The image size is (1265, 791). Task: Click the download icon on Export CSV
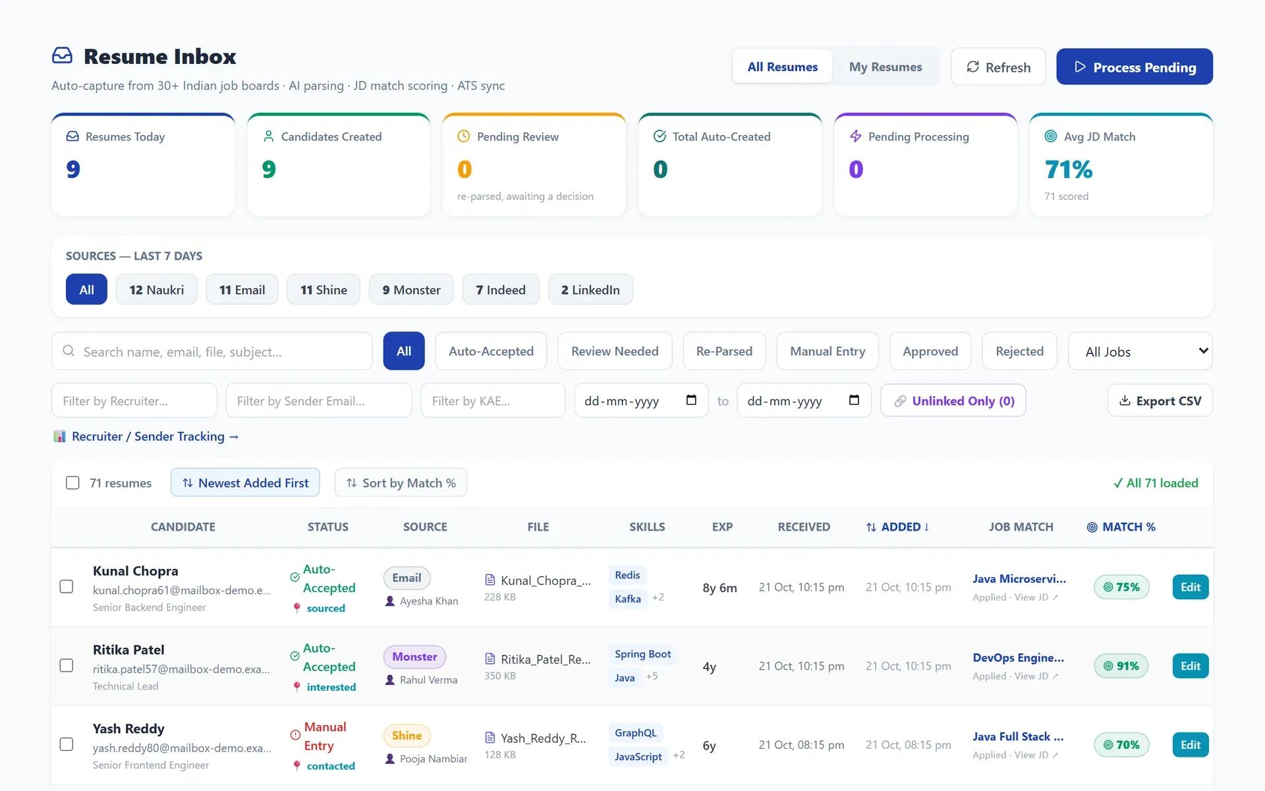(1125, 400)
